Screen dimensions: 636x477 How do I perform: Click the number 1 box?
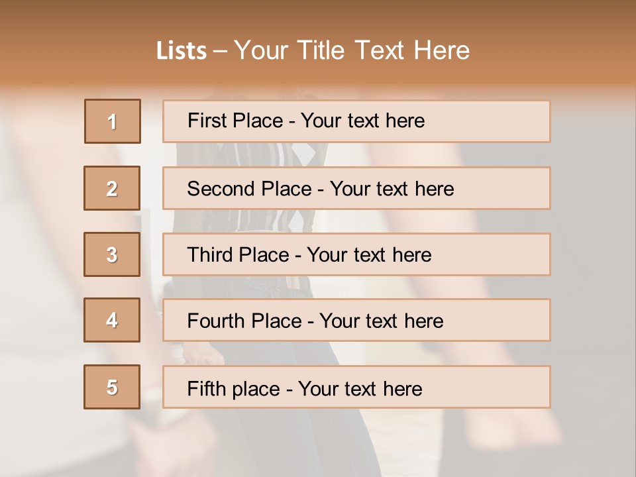113,121
